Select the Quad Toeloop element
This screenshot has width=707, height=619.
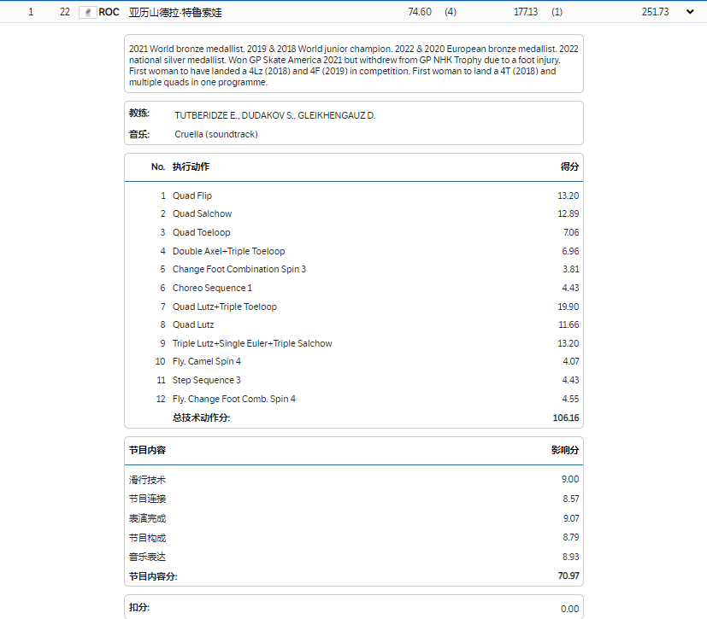point(201,232)
